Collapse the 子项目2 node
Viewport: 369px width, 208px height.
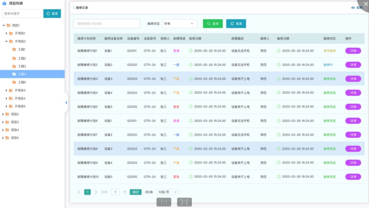click(x=6, y=41)
